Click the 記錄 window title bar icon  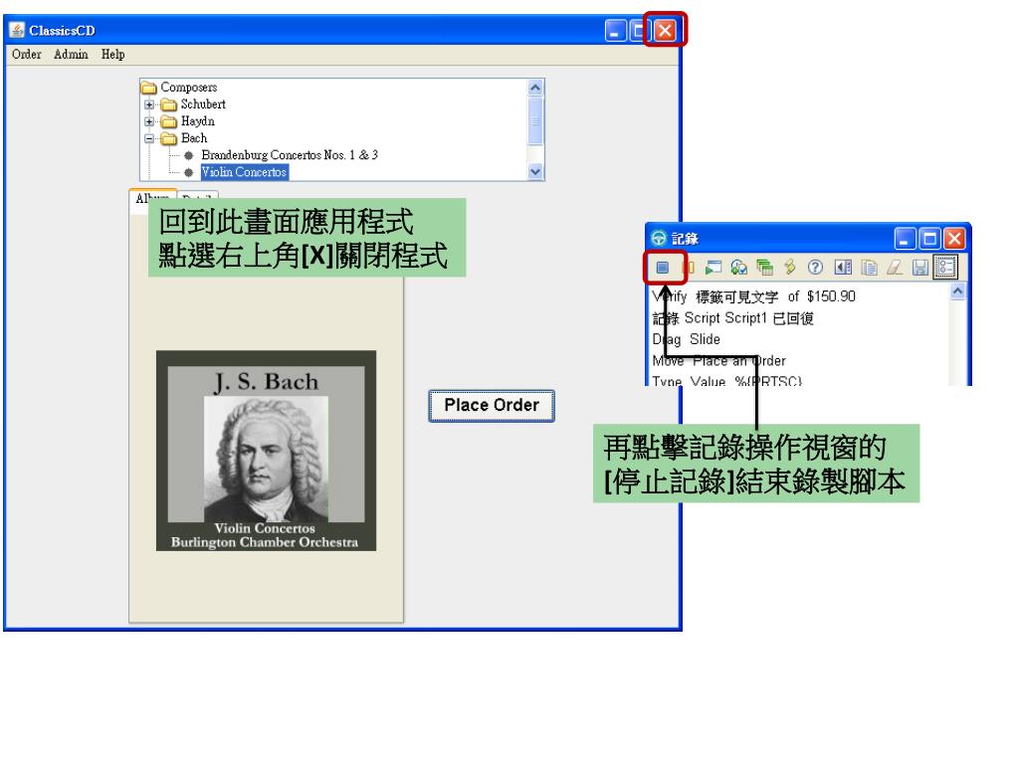point(659,239)
